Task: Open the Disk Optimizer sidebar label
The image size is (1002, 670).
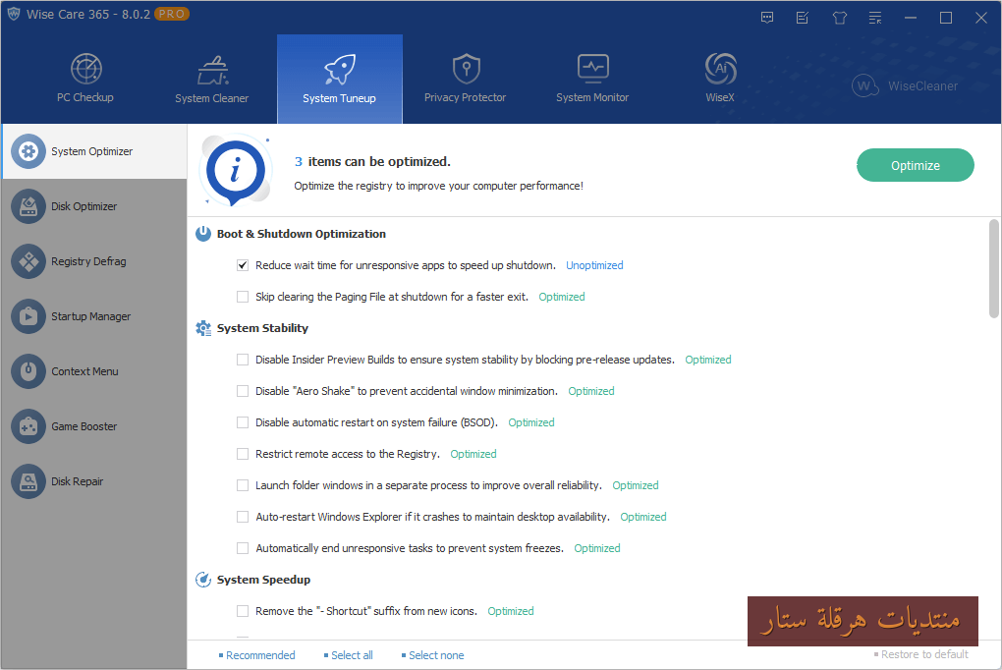Action: coord(84,206)
